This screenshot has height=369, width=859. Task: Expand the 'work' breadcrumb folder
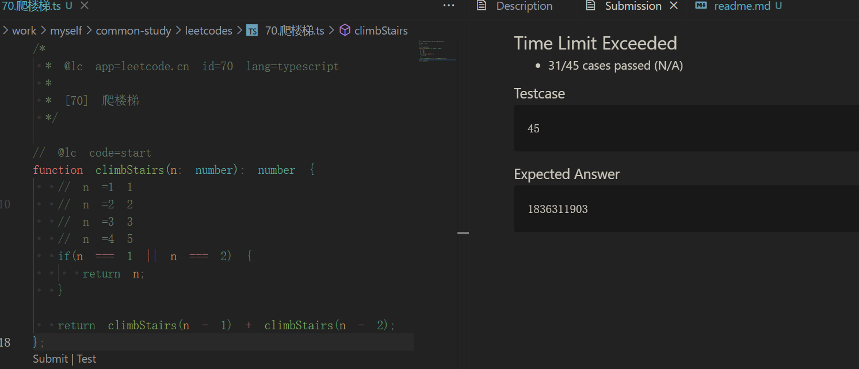24,31
